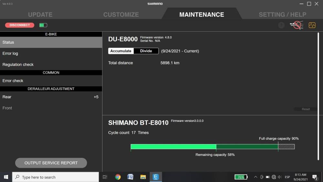323x182 pixels.
Task: Click the dark green full charge segment
Action: [247, 146]
